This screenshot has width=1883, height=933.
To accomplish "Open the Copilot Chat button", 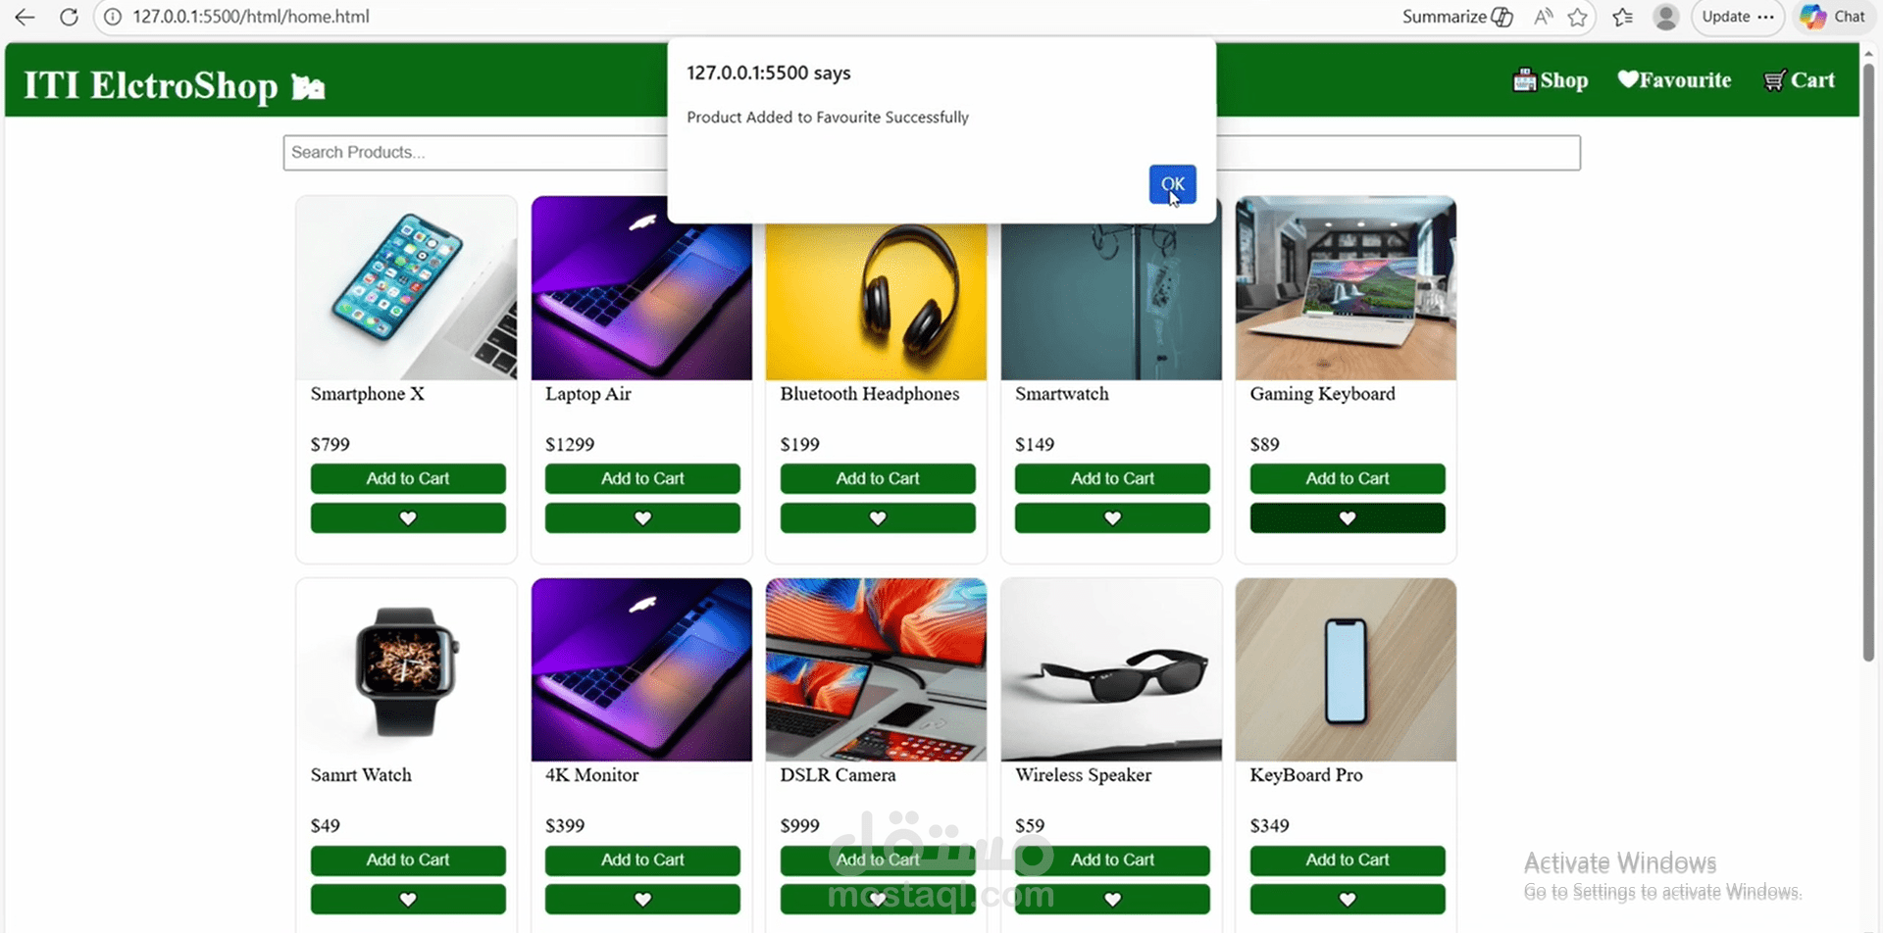I will [x=1832, y=17].
